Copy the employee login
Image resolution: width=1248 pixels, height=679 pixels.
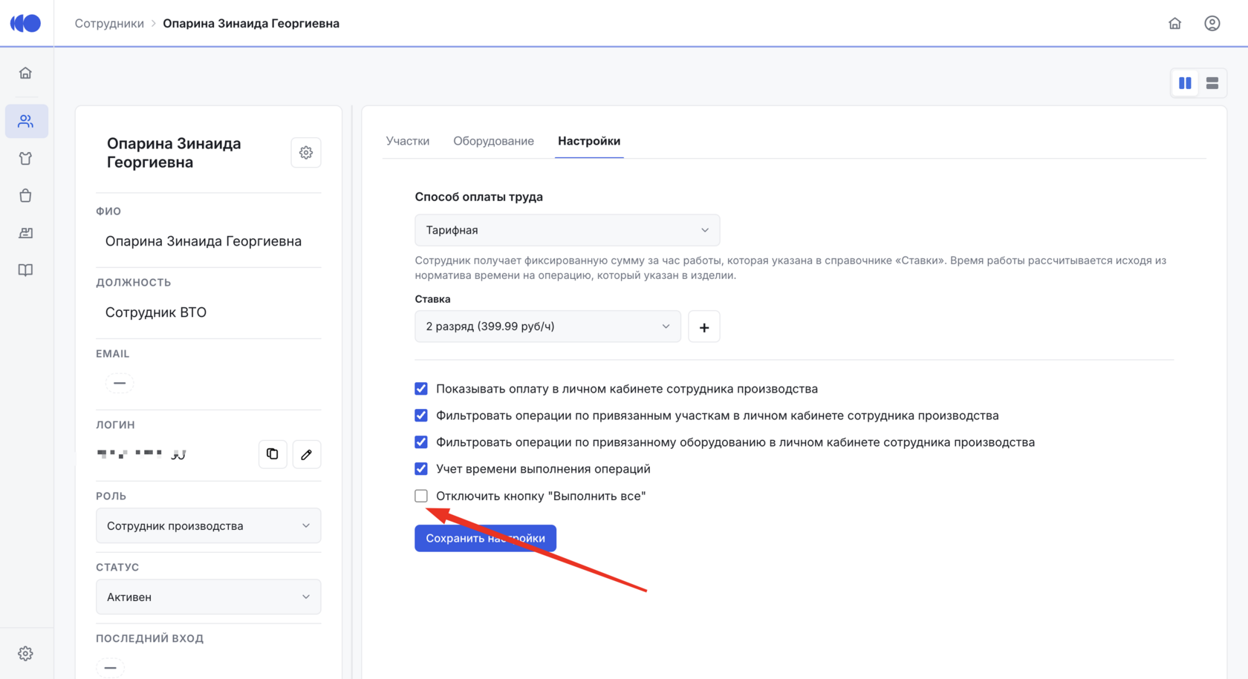coord(273,454)
